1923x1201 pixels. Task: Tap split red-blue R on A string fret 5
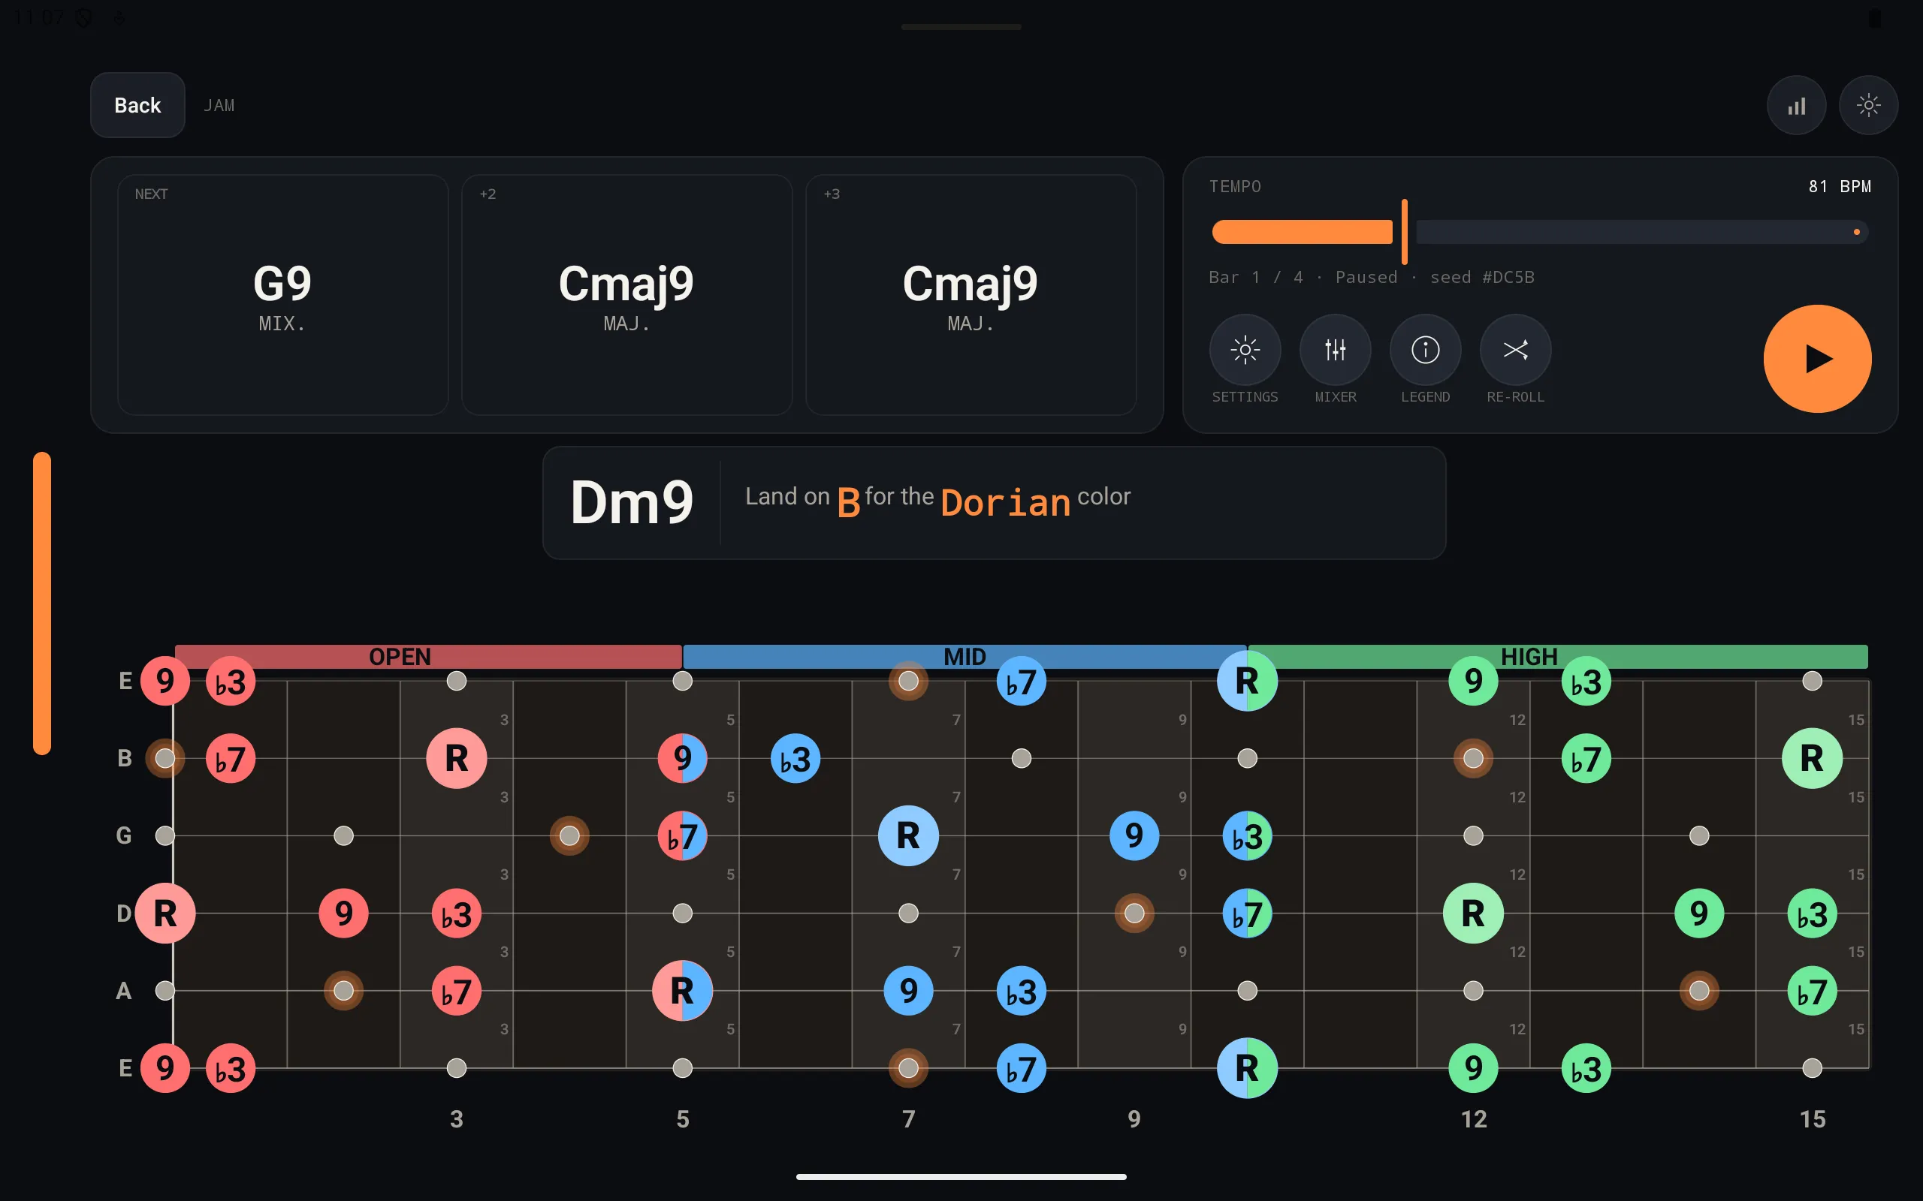point(683,991)
